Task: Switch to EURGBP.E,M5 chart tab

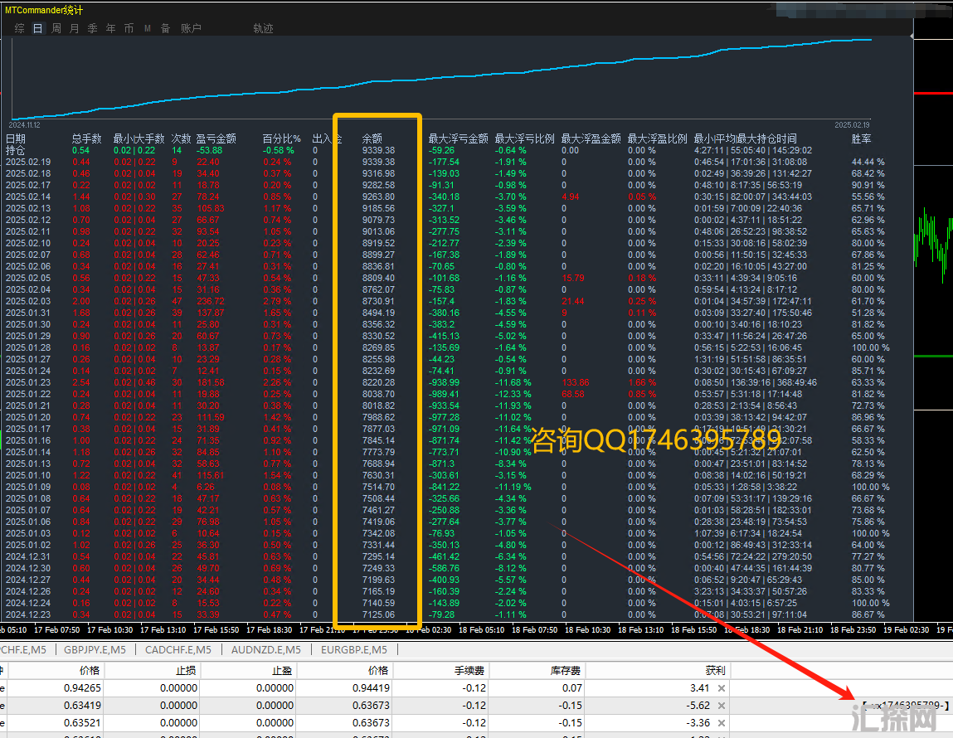Action: 354,650
